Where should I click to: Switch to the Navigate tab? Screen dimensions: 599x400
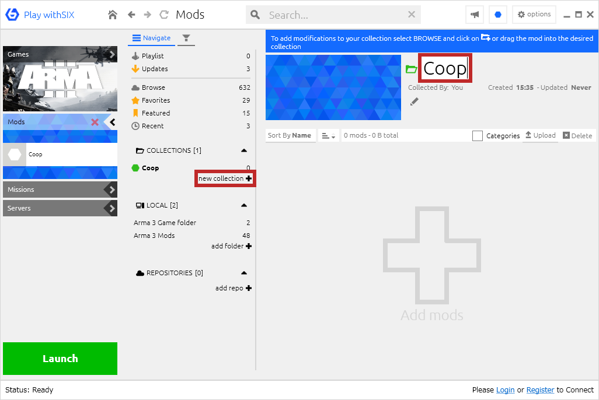click(x=151, y=38)
